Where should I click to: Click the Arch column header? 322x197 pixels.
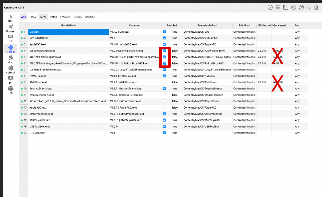coord(297,25)
